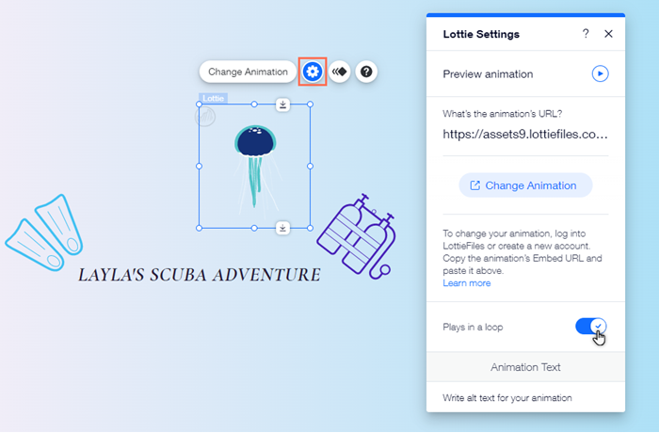
Task: Play the preview animation
Action: (601, 73)
